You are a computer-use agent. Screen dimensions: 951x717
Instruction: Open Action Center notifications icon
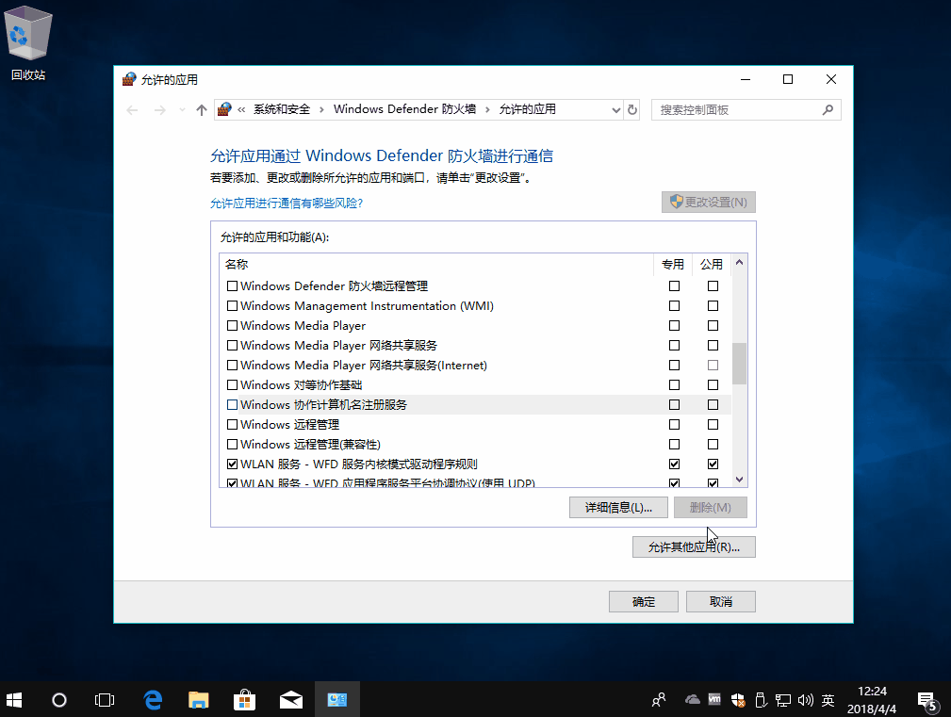(x=927, y=701)
